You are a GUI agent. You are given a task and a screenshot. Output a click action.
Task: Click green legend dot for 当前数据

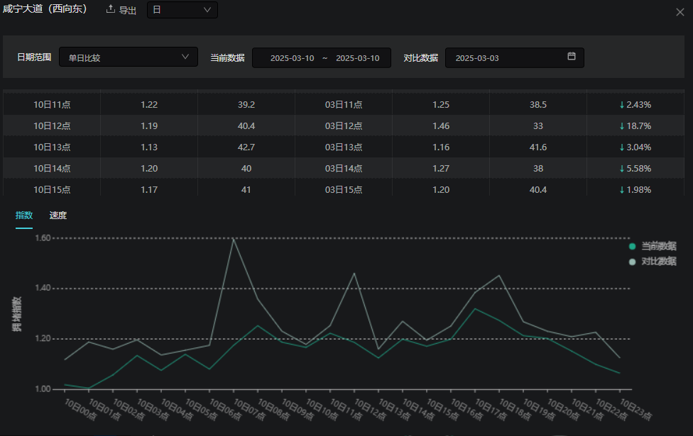(x=633, y=246)
